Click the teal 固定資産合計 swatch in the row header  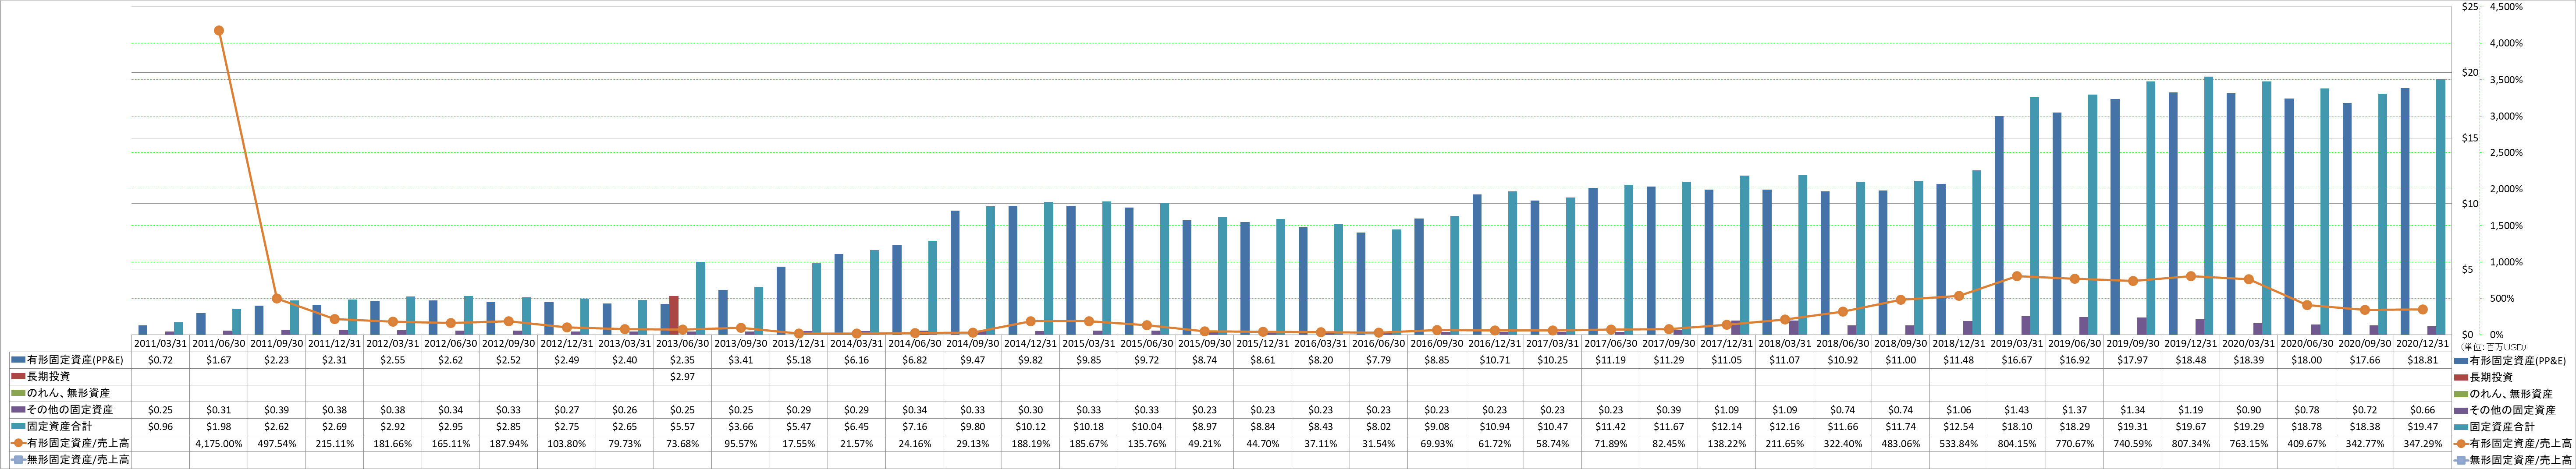click(19, 427)
